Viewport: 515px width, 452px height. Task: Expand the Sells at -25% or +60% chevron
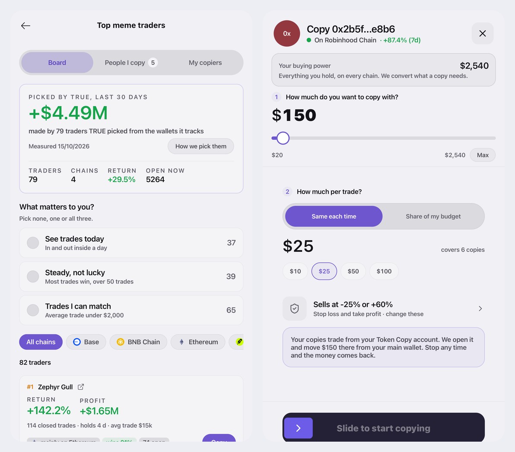480,308
